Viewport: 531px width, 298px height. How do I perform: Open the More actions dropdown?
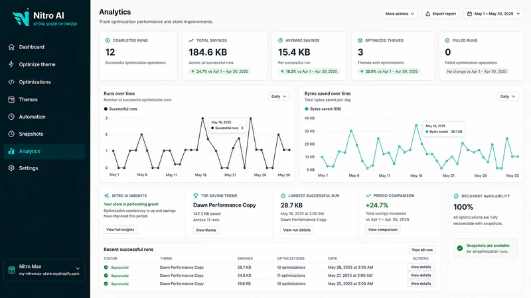point(400,14)
